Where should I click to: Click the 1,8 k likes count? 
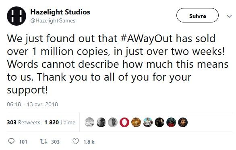[x=89, y=142]
